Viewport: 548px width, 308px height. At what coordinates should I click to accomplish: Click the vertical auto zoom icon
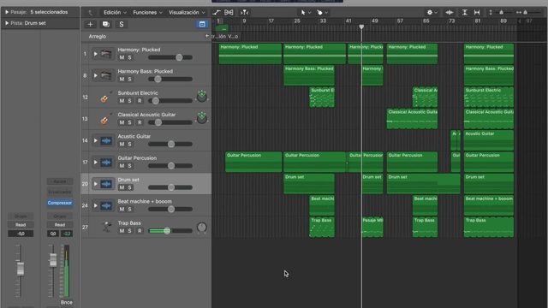[x=464, y=12]
